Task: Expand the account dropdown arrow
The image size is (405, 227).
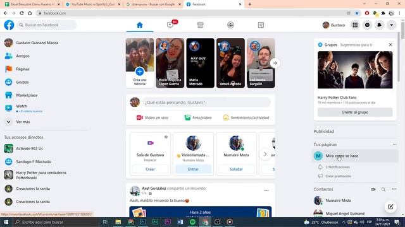Action: pos(392,25)
